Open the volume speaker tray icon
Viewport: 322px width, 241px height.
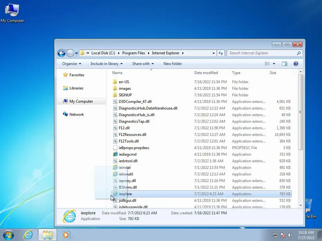click(290, 235)
